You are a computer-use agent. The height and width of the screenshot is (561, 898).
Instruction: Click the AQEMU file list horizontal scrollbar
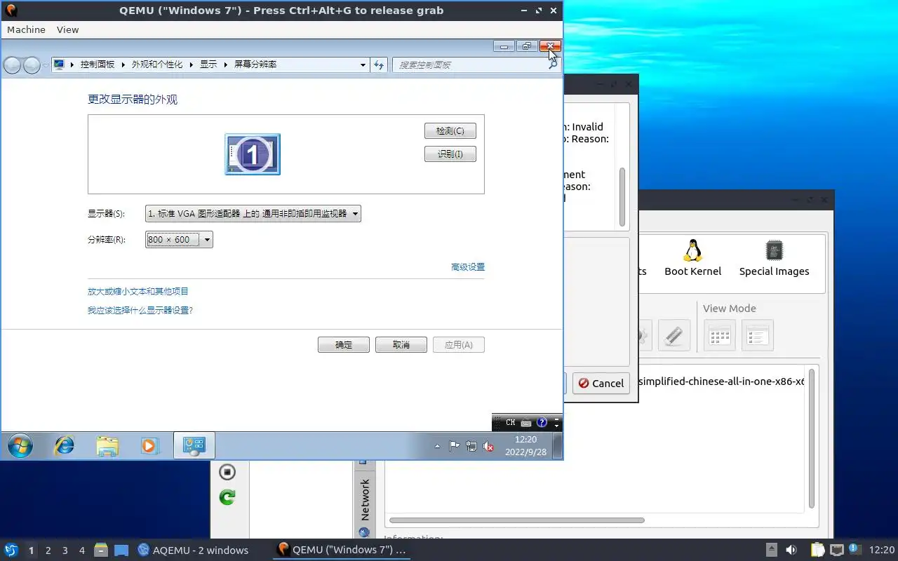point(517,520)
